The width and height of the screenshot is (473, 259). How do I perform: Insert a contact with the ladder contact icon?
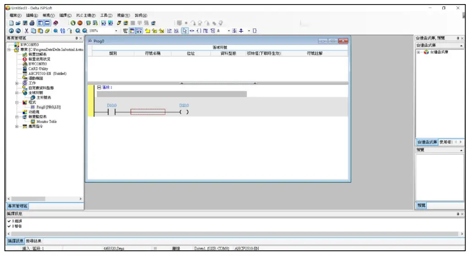[192, 31]
